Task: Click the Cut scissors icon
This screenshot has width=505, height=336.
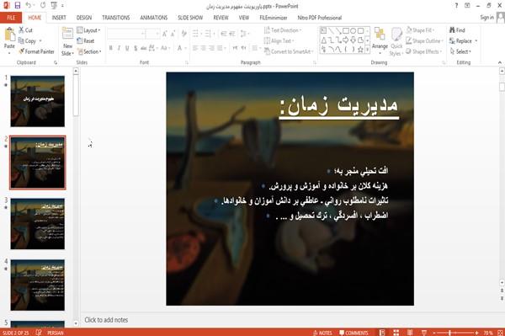Action: [21, 30]
